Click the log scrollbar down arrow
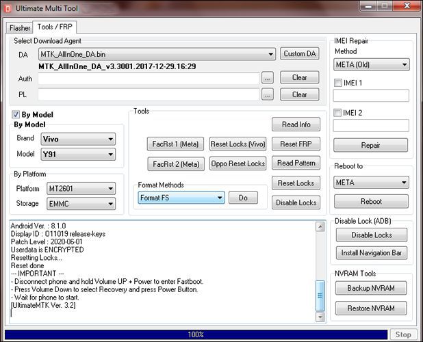Screen dimensions: 423x342 pyautogui.click(x=320, y=317)
